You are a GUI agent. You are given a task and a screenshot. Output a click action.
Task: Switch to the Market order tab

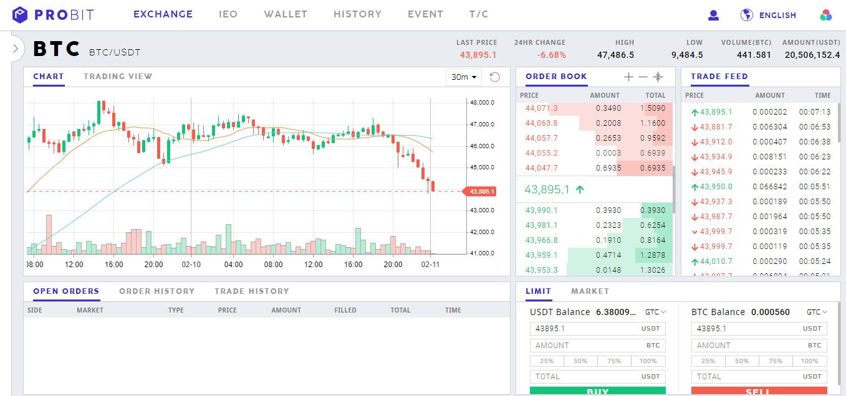pos(590,291)
